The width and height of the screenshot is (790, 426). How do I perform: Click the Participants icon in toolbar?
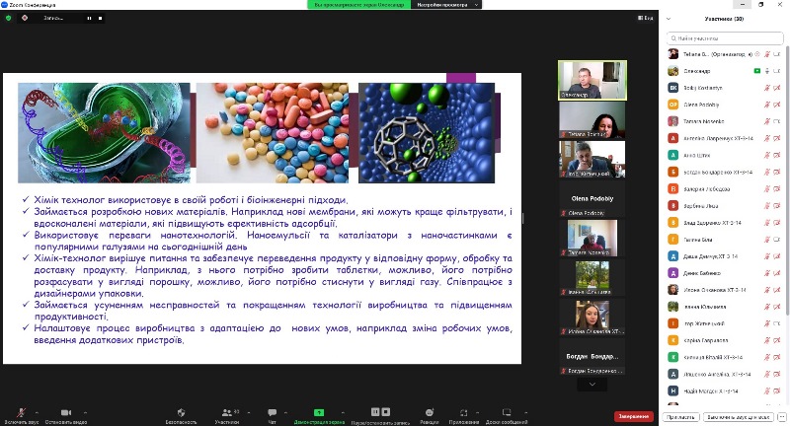[226, 411]
